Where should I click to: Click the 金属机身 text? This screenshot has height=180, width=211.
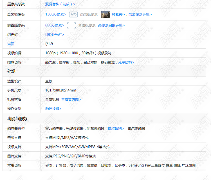point(52,100)
